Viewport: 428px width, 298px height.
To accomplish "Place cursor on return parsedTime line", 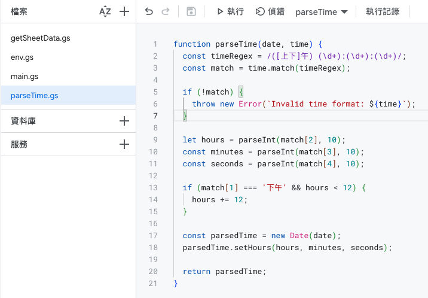I will click(x=224, y=271).
